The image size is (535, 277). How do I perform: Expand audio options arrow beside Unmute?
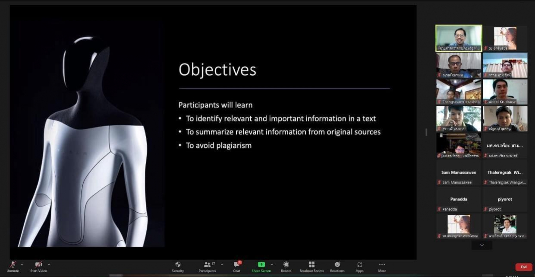click(x=22, y=264)
